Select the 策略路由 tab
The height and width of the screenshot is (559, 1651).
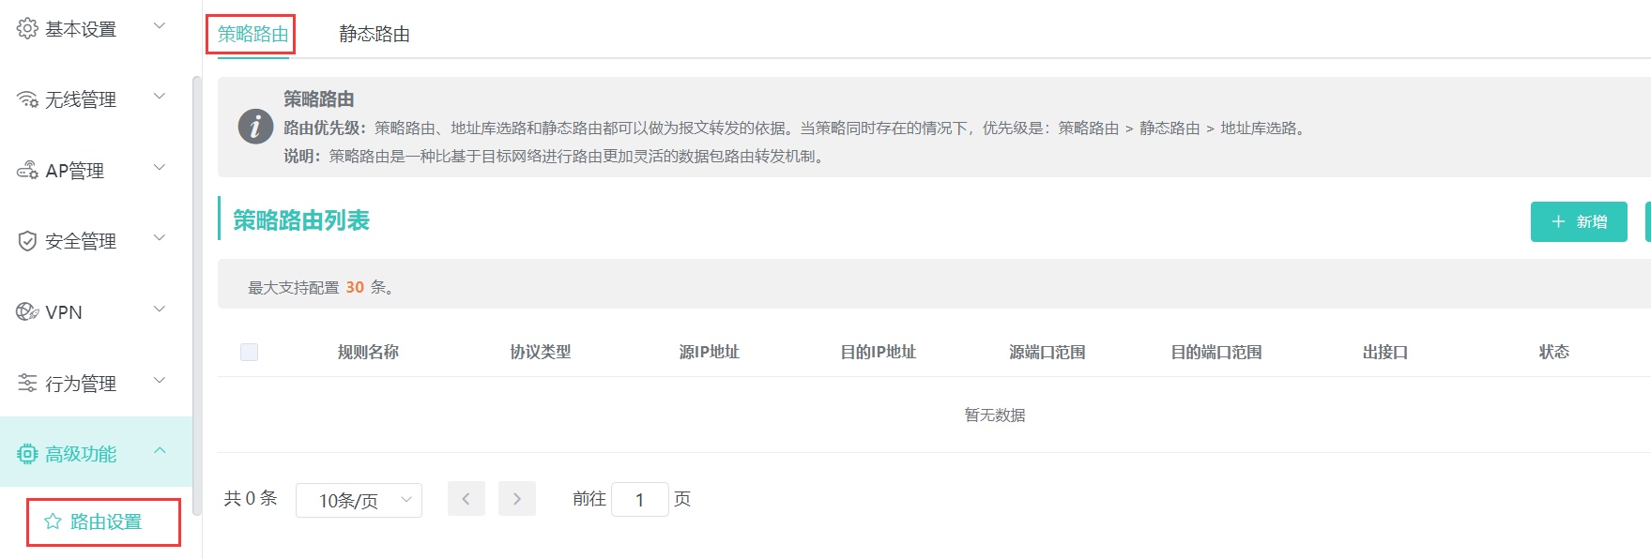coord(252,35)
